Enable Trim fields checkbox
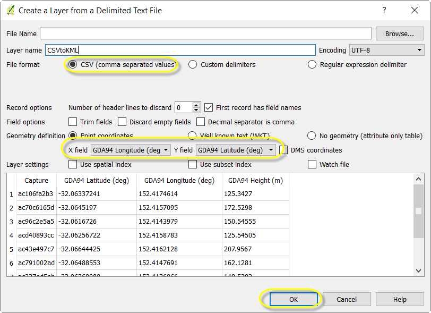 click(x=73, y=122)
